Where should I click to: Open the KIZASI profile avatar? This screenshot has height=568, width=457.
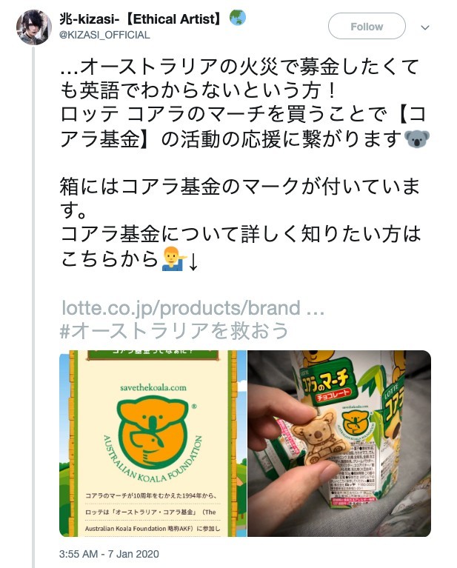(x=34, y=27)
